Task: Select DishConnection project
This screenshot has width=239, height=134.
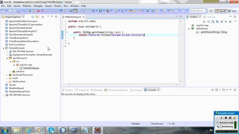Action: (x=17, y=45)
